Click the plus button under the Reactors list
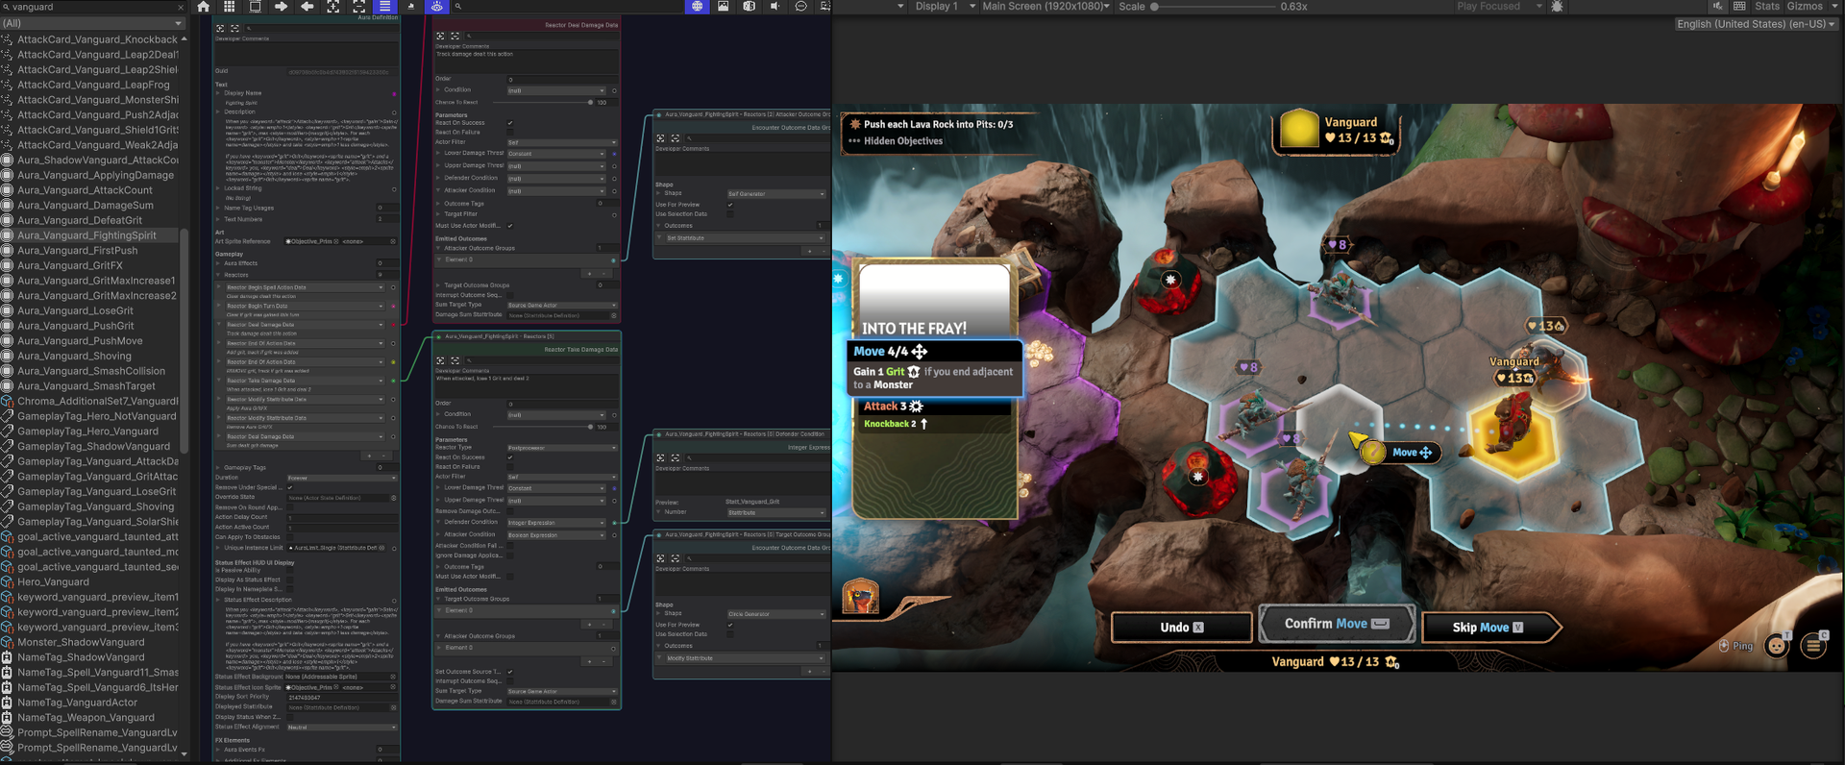The height and width of the screenshot is (765, 1845). pyautogui.click(x=368, y=456)
